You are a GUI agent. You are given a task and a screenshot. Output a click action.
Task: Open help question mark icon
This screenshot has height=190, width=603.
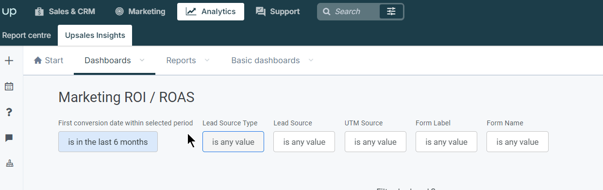pos(9,112)
